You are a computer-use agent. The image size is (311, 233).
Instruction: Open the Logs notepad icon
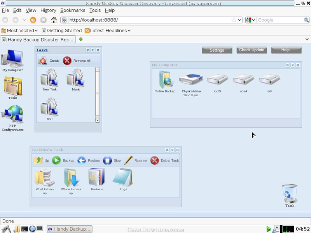coord(123,179)
